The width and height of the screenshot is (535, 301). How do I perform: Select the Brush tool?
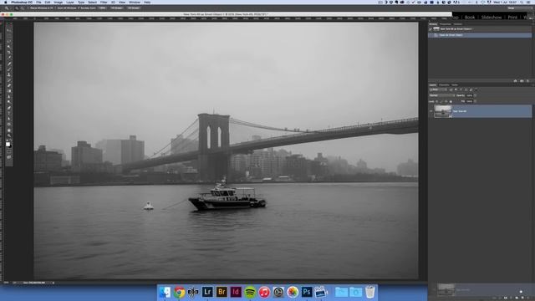9,69
